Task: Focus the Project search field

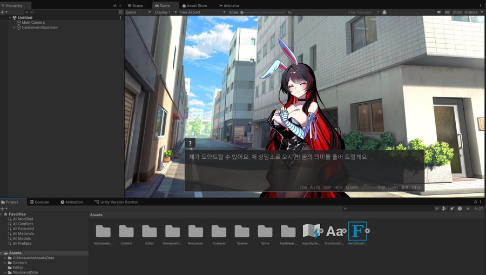Action: [388, 209]
